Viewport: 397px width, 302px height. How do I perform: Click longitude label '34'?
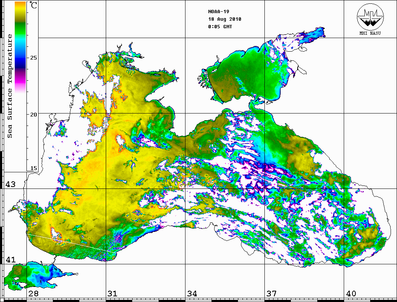(x=192, y=293)
